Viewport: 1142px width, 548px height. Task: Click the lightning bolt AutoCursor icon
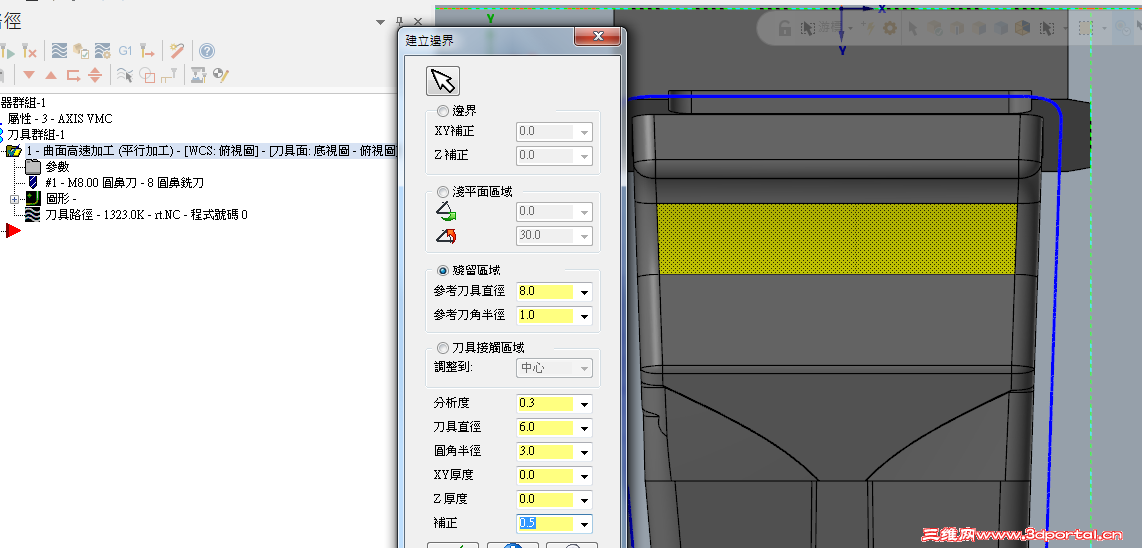[x=868, y=28]
